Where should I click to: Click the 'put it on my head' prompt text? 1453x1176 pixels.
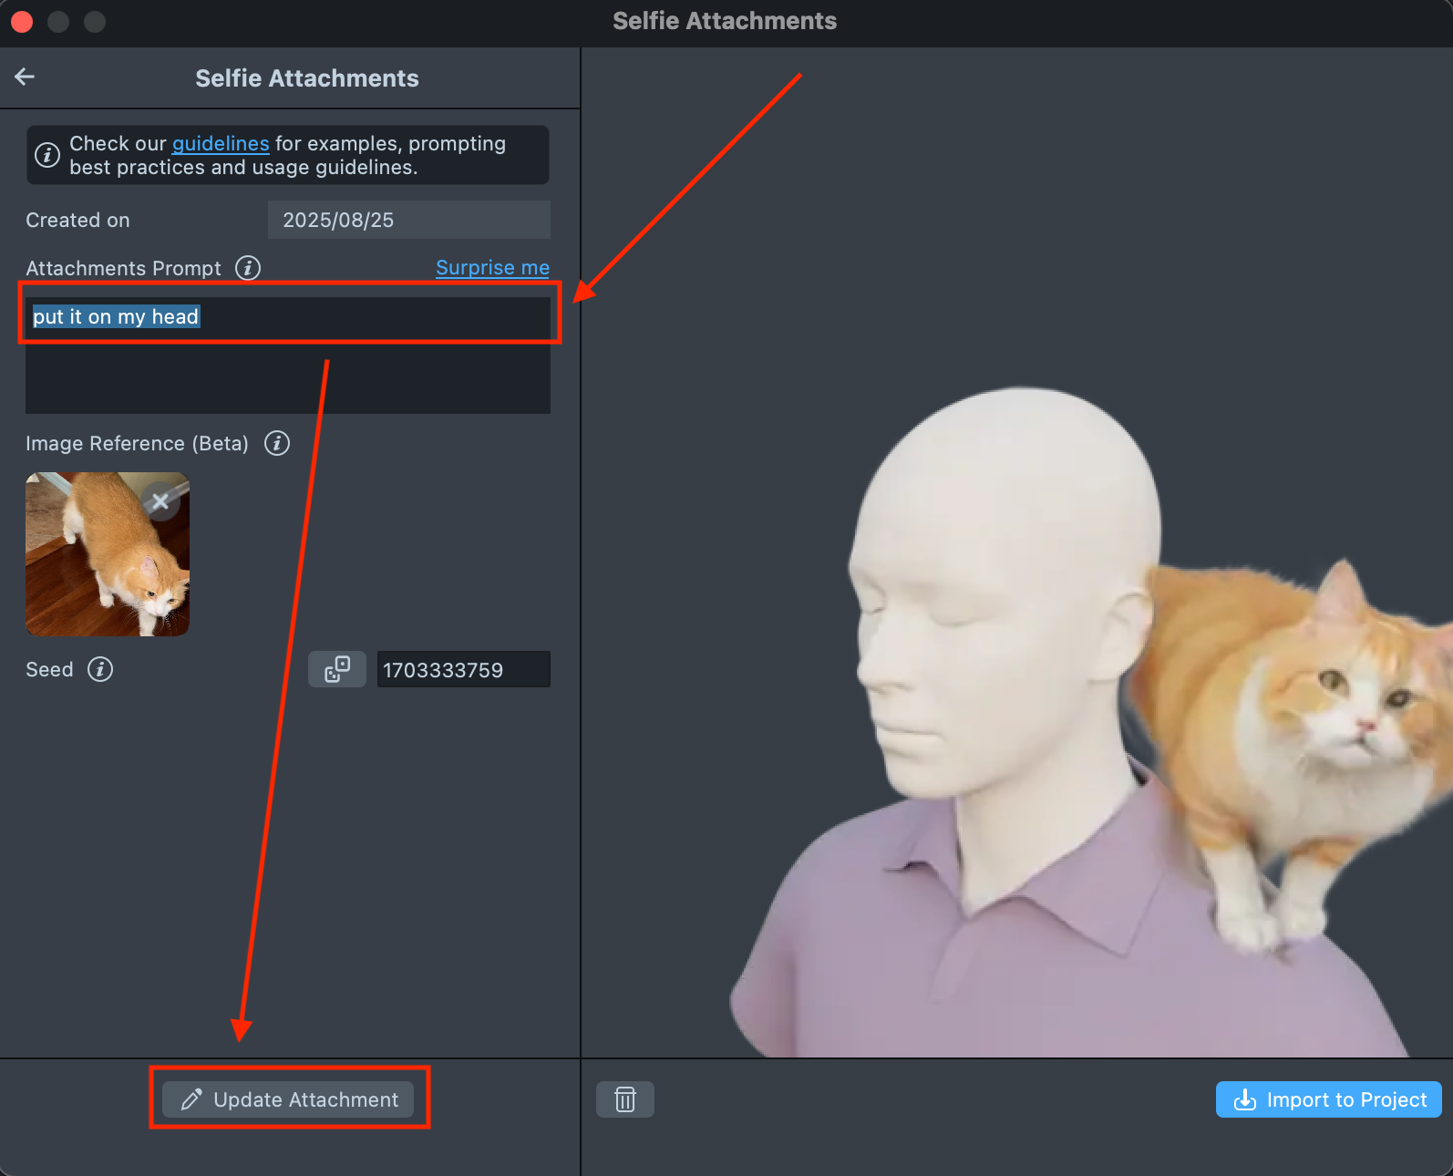click(116, 317)
